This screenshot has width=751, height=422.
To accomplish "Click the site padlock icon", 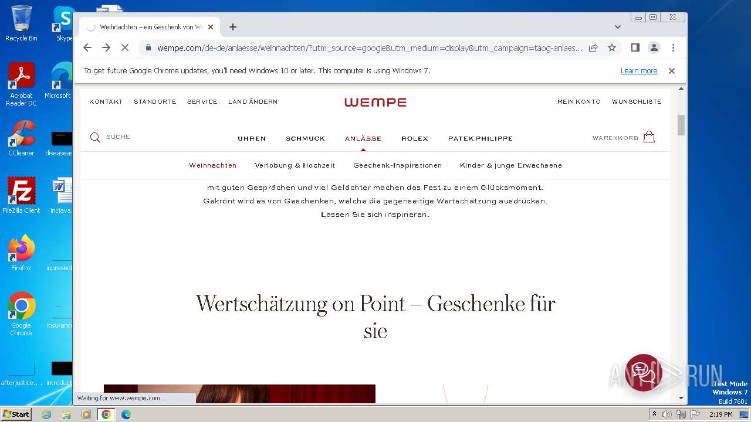I will [x=148, y=47].
